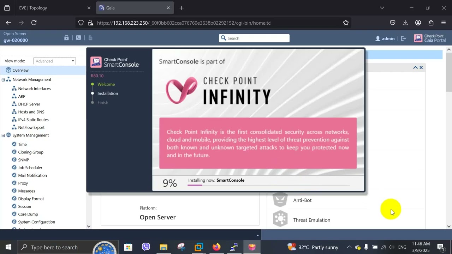Open Hosts and DNS page
452x254 pixels.
click(31, 112)
